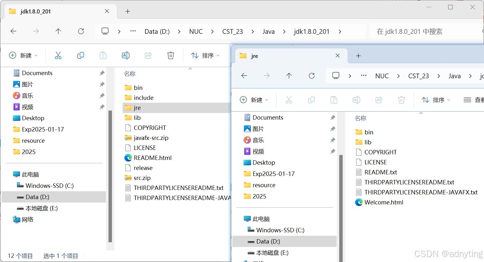Open new tab in jre window

pyautogui.click(x=358, y=56)
